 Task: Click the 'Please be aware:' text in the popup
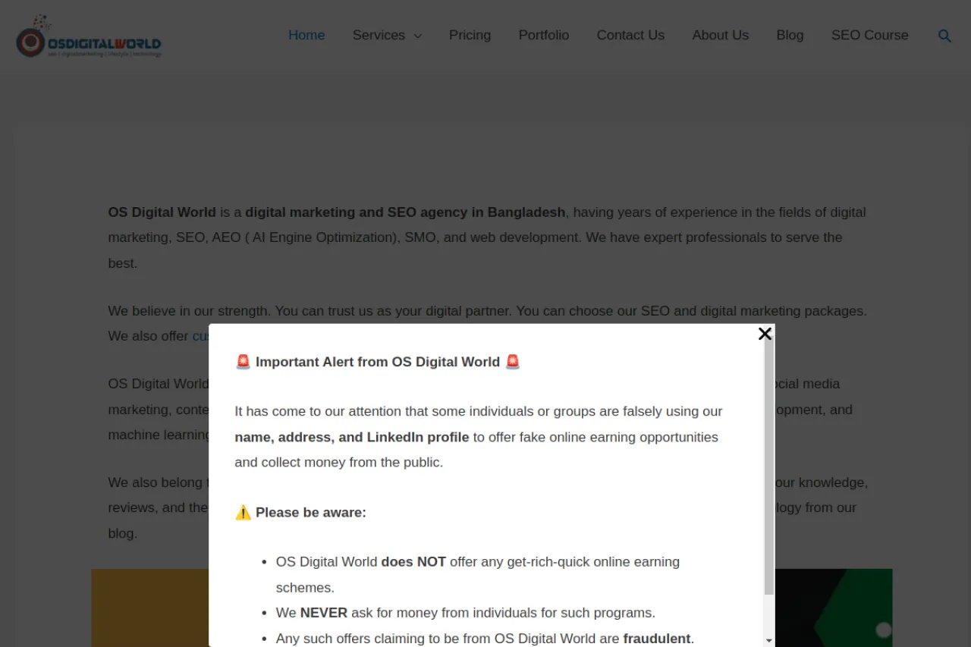click(311, 512)
